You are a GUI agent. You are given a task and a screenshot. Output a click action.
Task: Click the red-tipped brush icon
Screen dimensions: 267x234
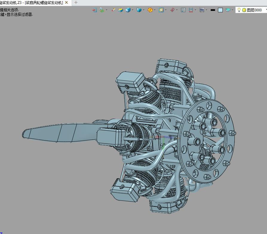(x=113, y=10)
